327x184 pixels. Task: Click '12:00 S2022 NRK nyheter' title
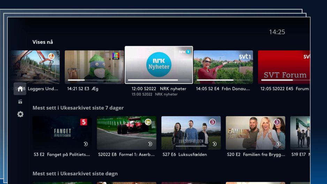pyautogui.click(x=159, y=89)
